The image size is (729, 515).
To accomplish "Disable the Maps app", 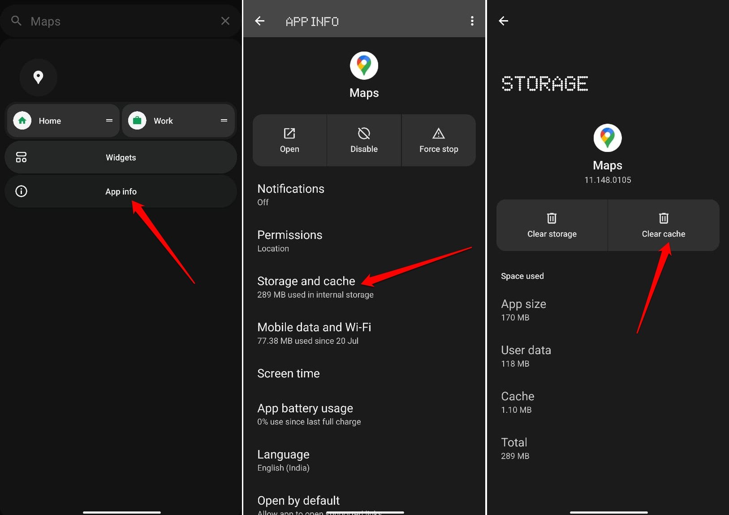I will coord(364,140).
